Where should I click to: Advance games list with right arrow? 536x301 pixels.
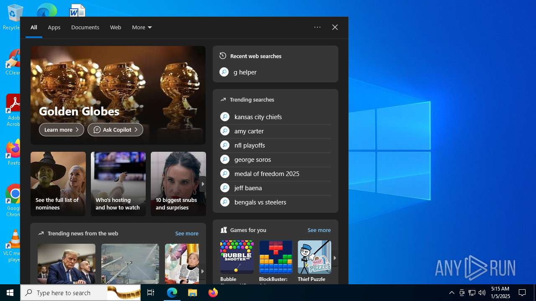(335, 258)
